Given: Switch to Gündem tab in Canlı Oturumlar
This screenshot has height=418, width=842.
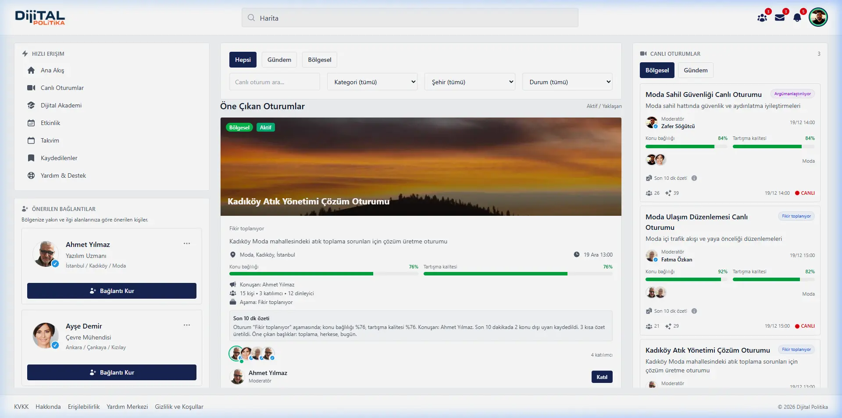Looking at the screenshot, I should 696,71.
